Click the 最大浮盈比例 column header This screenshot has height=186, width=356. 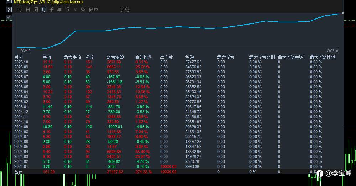(323, 57)
